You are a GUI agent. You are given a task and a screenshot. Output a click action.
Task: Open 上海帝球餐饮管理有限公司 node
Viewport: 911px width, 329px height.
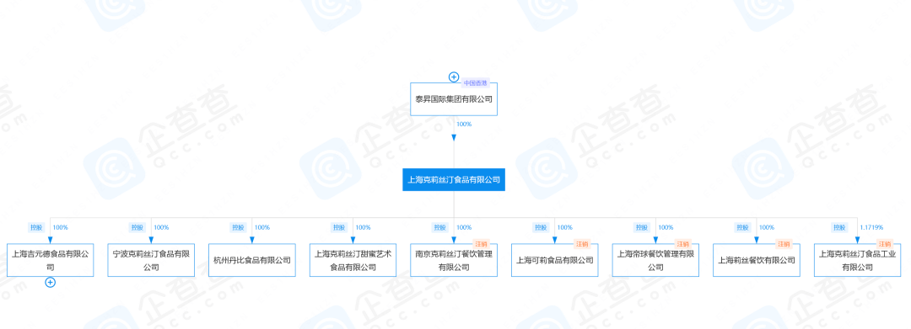coord(655,260)
